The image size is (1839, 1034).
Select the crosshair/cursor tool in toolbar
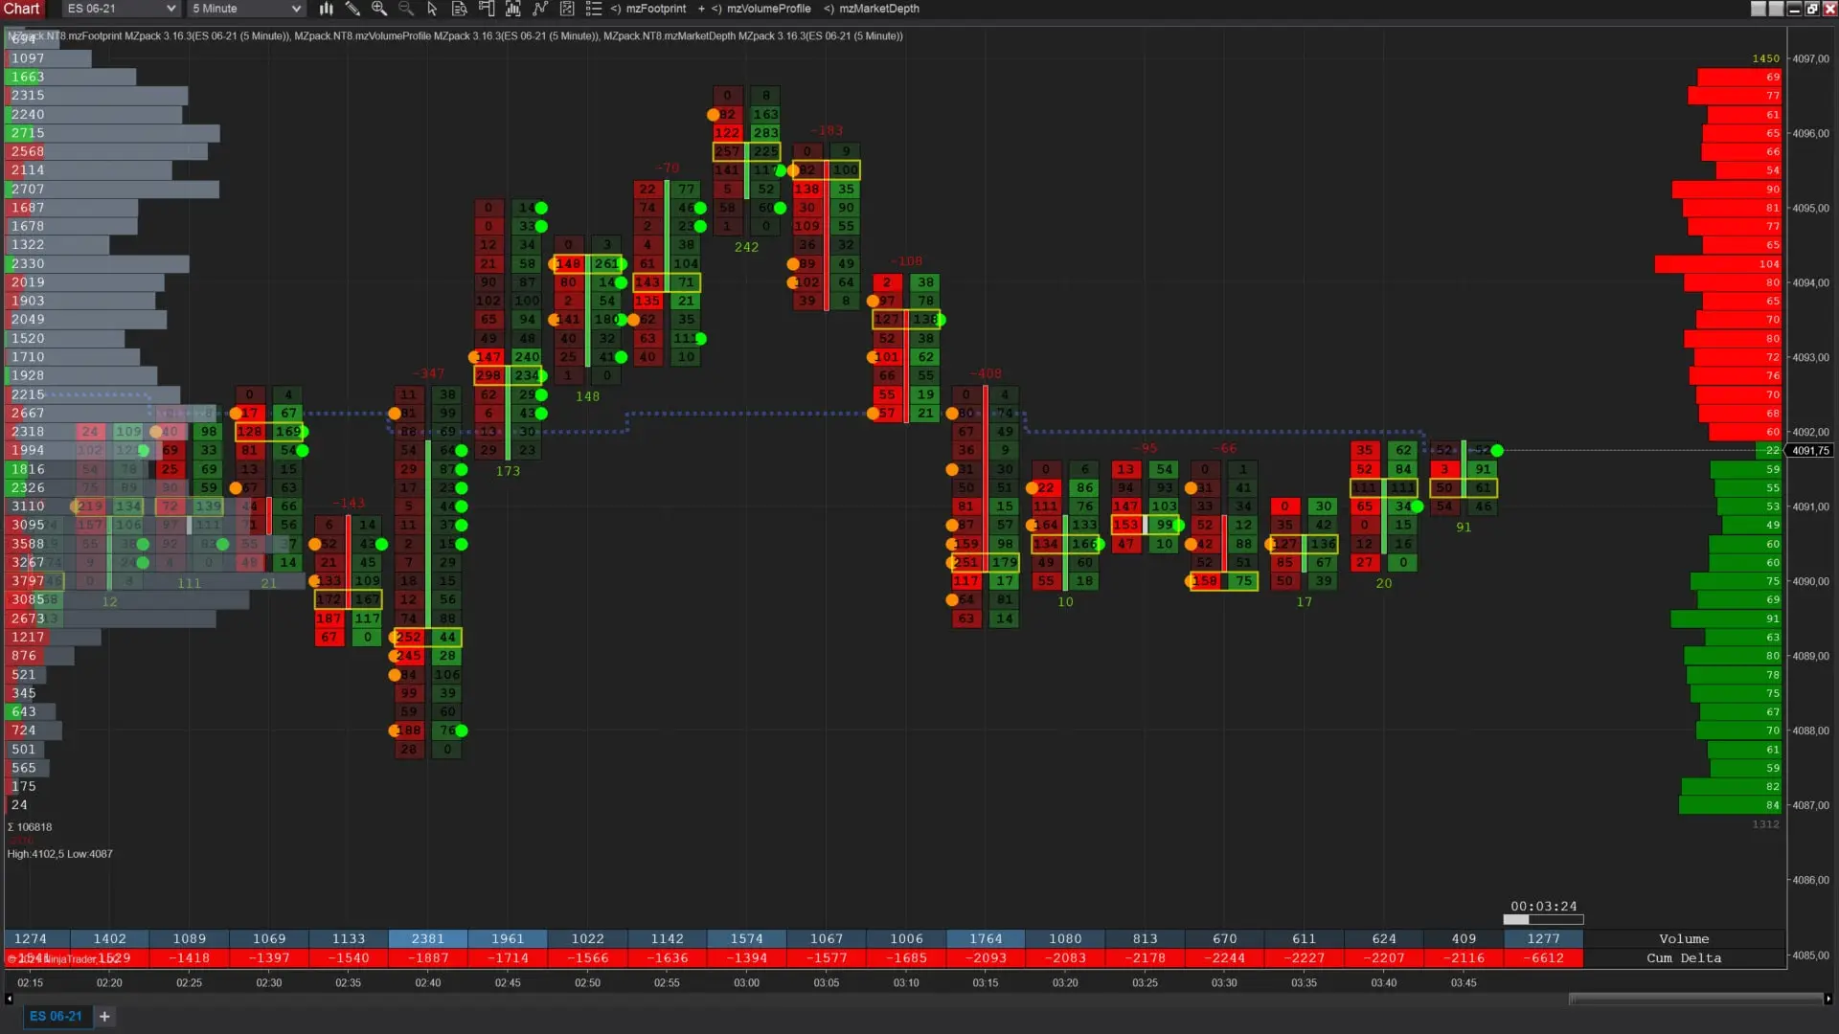(432, 11)
